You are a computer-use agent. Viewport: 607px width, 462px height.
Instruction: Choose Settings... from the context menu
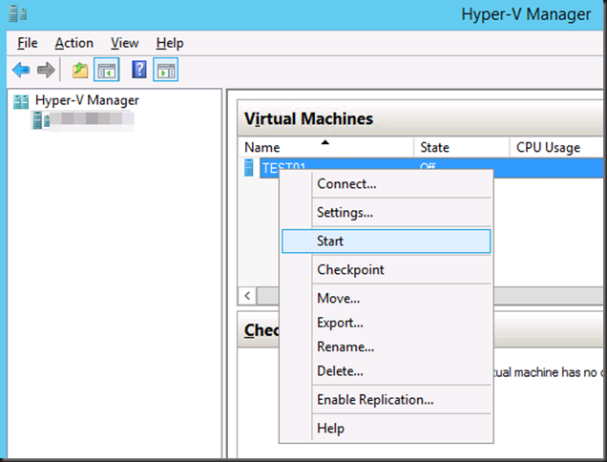pos(387,212)
